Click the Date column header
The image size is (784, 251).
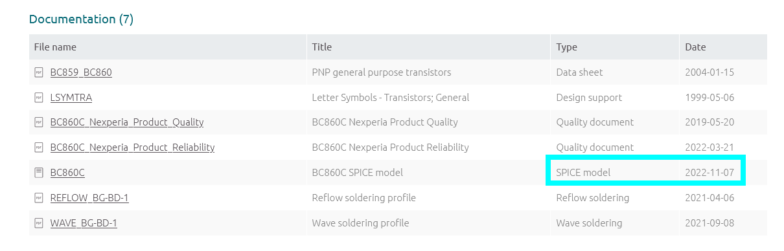695,47
